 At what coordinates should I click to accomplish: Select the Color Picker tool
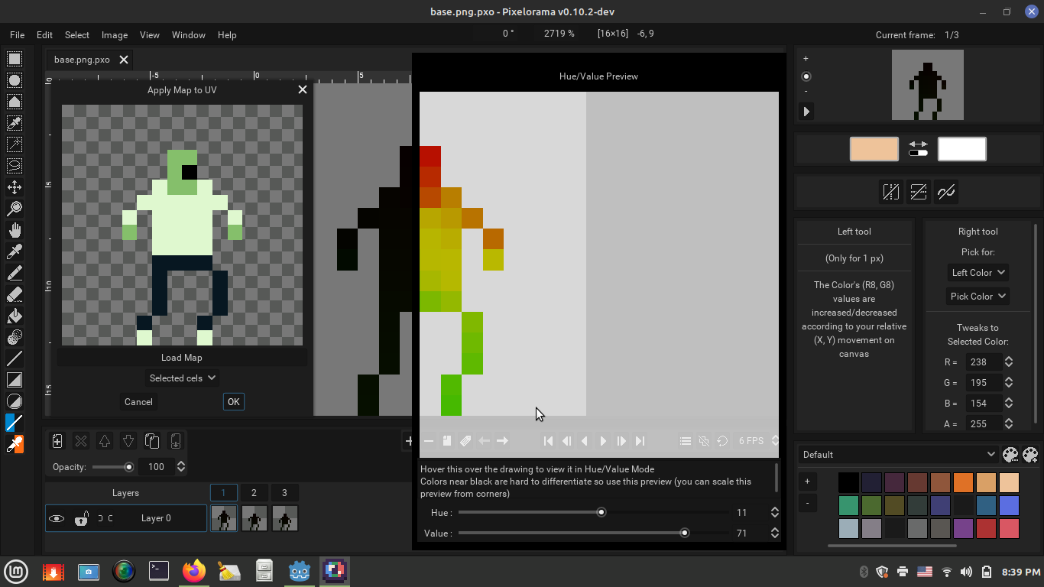point(14,250)
